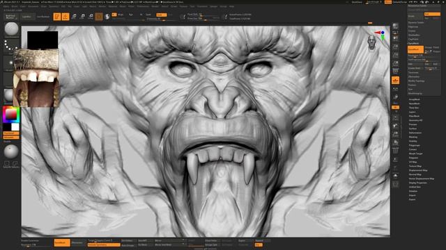446x250 pixels.
Task: Click the sphere icon next to Mrgb
Action: 107,17
